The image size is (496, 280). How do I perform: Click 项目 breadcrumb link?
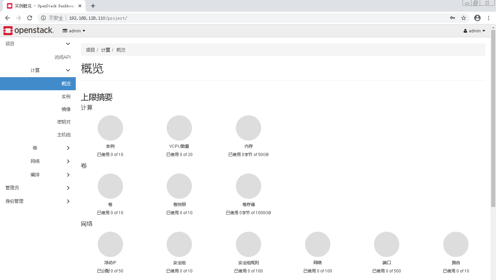coord(91,50)
